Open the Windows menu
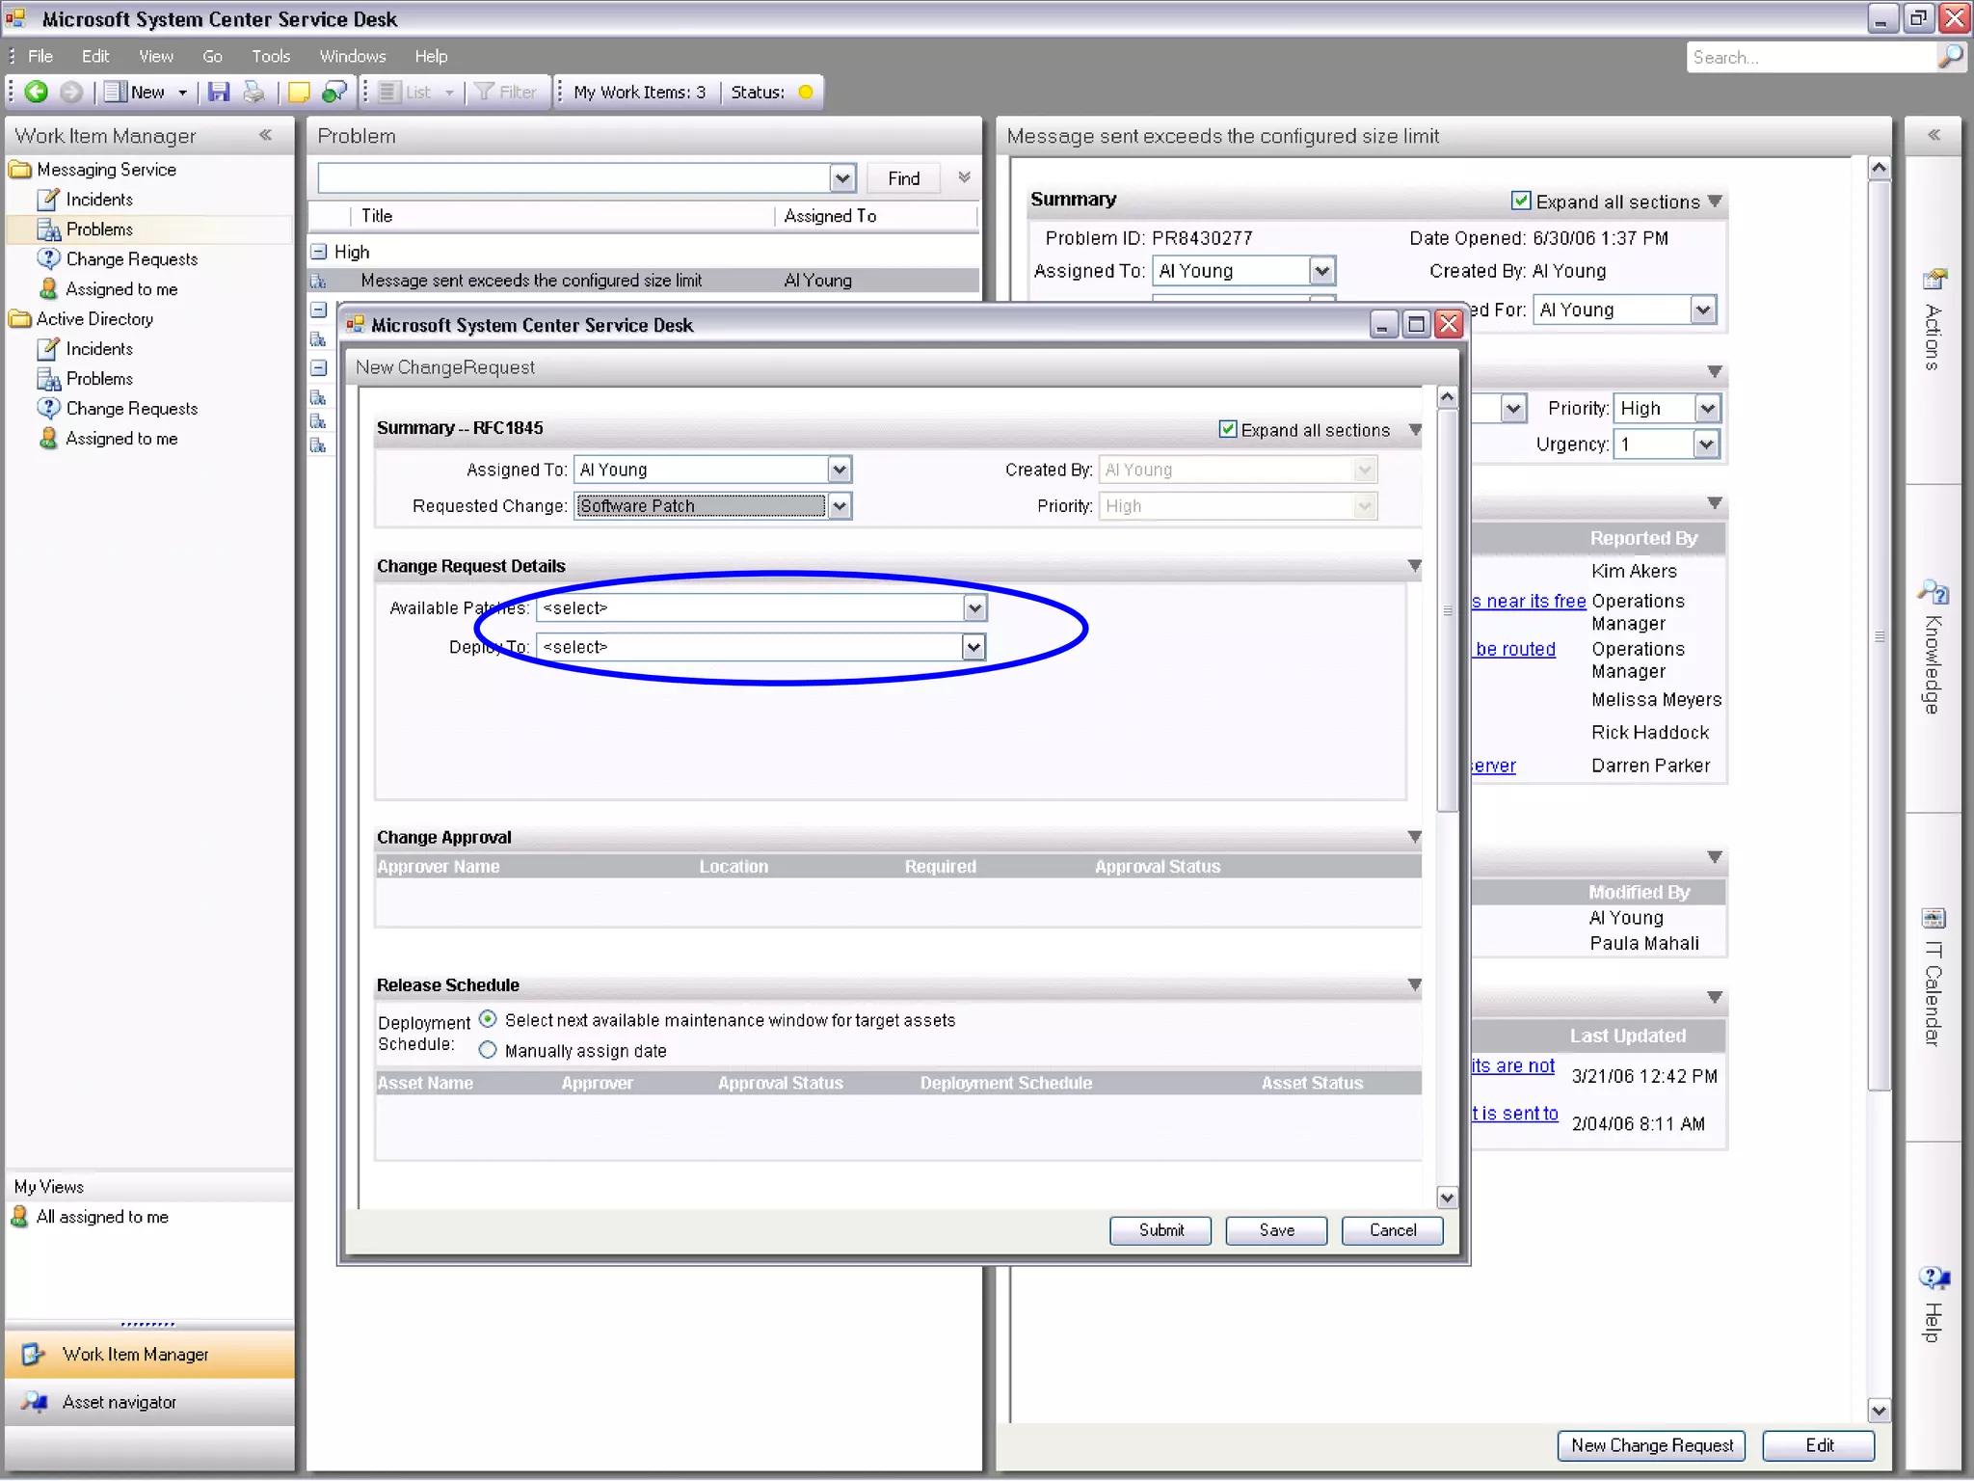The height and width of the screenshot is (1481, 1974). [352, 56]
